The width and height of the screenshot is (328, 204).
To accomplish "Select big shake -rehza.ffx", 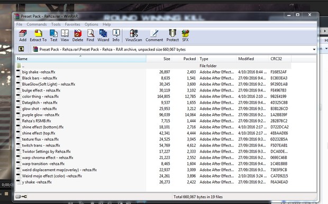I will click(39, 72).
